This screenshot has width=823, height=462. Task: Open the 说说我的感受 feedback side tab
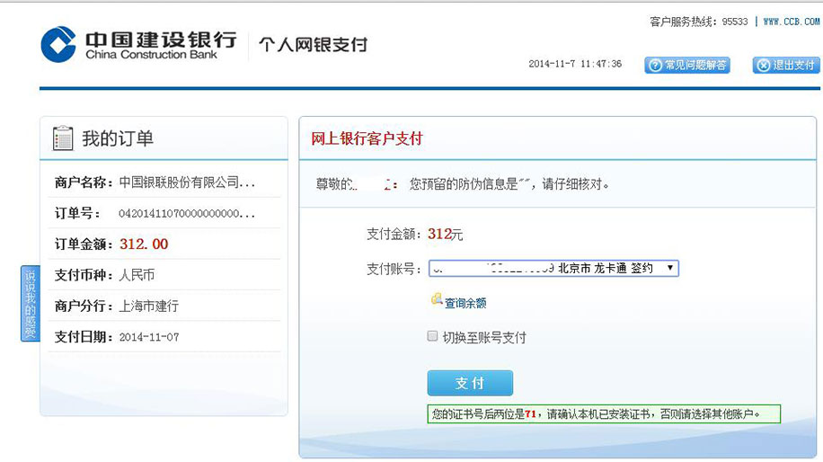(x=31, y=304)
